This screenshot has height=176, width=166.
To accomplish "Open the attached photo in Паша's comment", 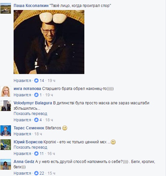I will pyautogui.click(x=49, y=42).
